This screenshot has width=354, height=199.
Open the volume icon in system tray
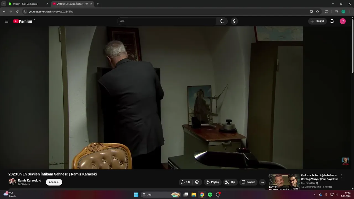pos(336,195)
